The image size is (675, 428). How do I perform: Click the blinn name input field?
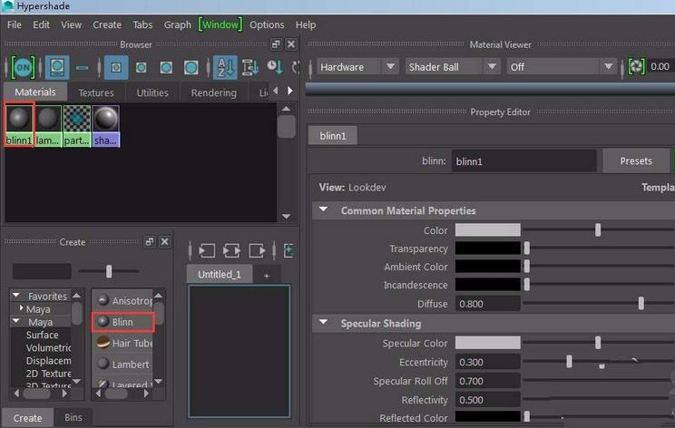pyautogui.click(x=523, y=161)
